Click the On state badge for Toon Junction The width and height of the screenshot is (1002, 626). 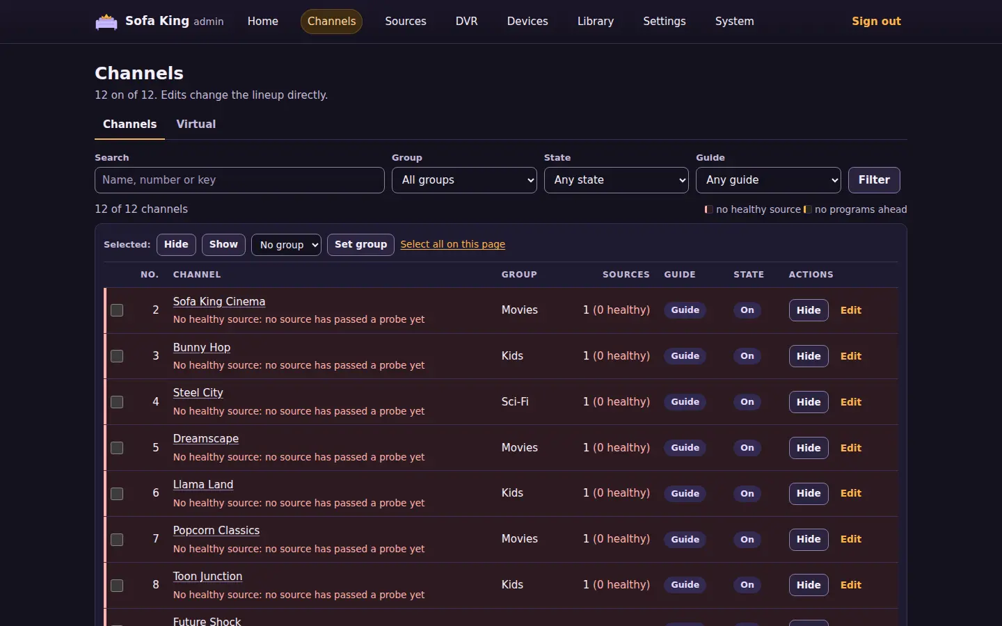tap(747, 585)
